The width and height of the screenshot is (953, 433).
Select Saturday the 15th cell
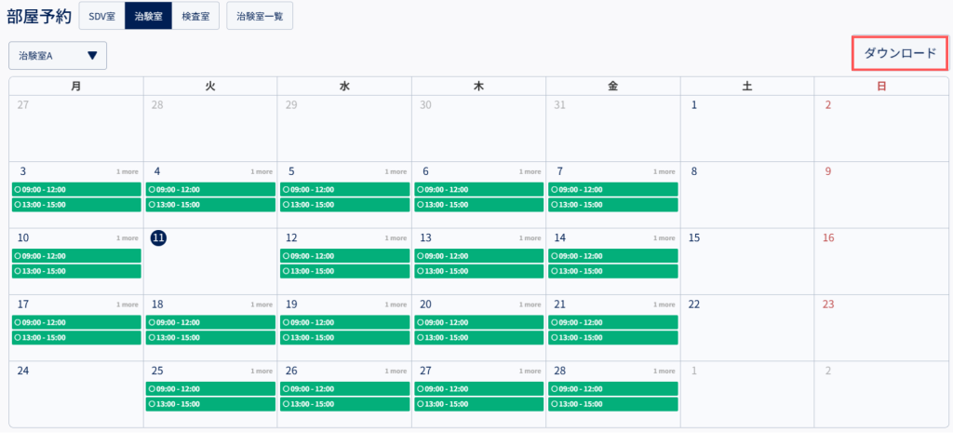coord(747,262)
